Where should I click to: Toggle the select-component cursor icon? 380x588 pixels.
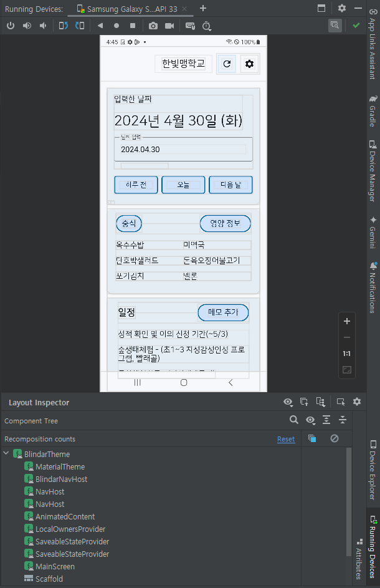(341, 402)
